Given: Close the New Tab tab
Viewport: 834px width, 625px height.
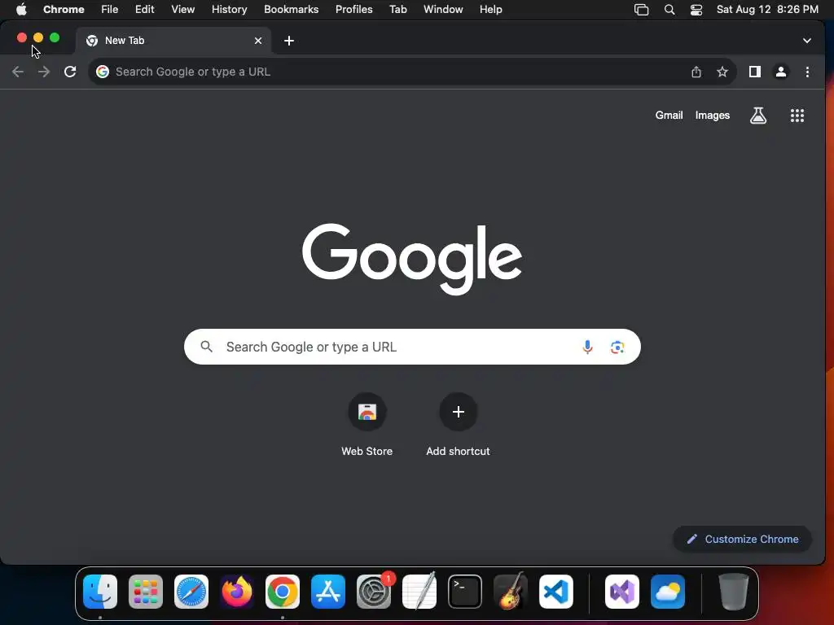Looking at the screenshot, I should click(258, 41).
